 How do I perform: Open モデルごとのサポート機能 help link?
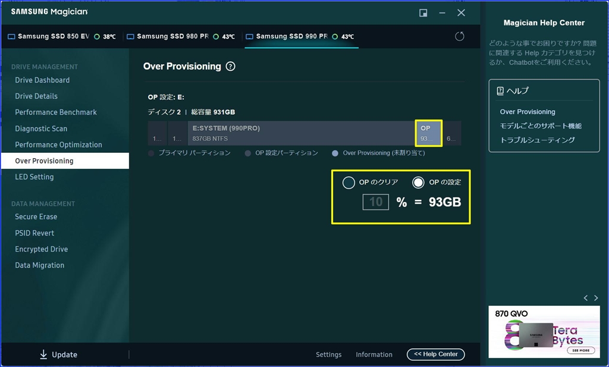point(541,126)
